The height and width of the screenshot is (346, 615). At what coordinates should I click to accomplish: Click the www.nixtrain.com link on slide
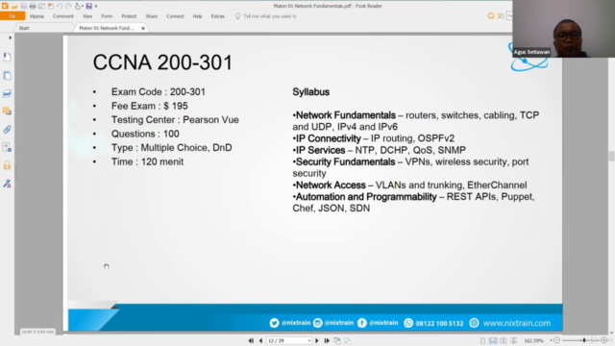[x=517, y=323]
